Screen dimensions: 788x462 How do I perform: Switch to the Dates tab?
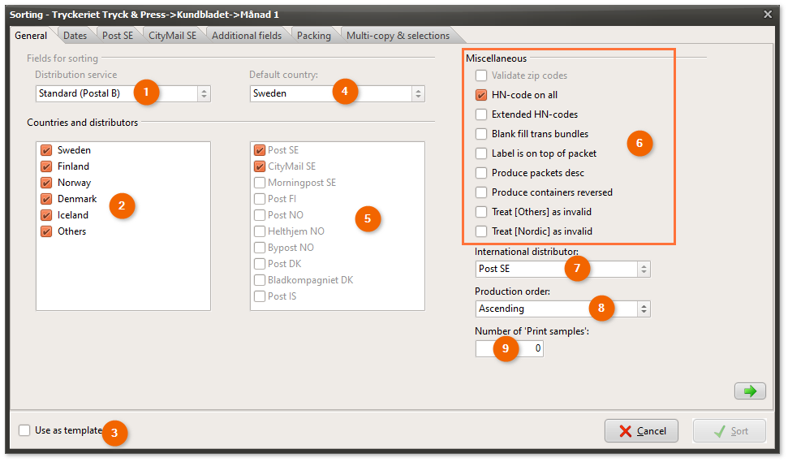click(x=75, y=36)
